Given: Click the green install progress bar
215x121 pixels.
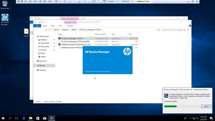Looking at the screenshot, I should coord(170,106).
